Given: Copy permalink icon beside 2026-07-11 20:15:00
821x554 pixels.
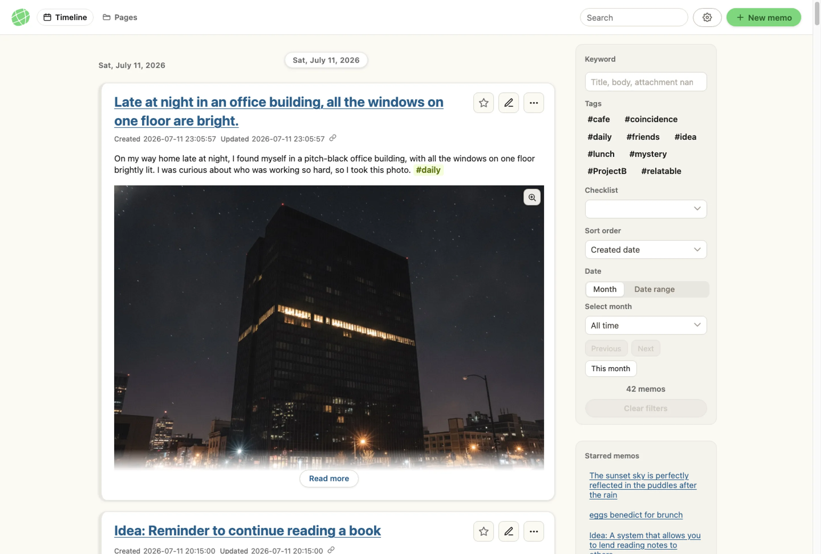Looking at the screenshot, I should [331, 550].
